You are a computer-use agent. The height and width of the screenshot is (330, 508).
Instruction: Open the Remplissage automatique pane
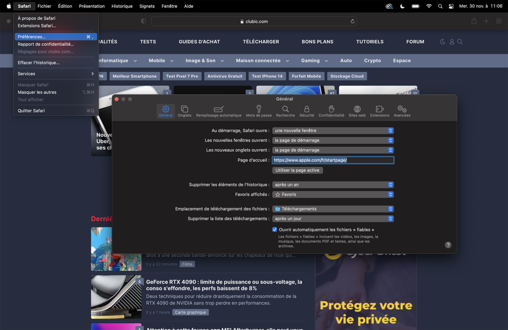(x=218, y=111)
